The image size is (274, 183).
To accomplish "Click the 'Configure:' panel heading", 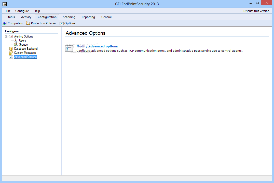I will tap(12, 31).
